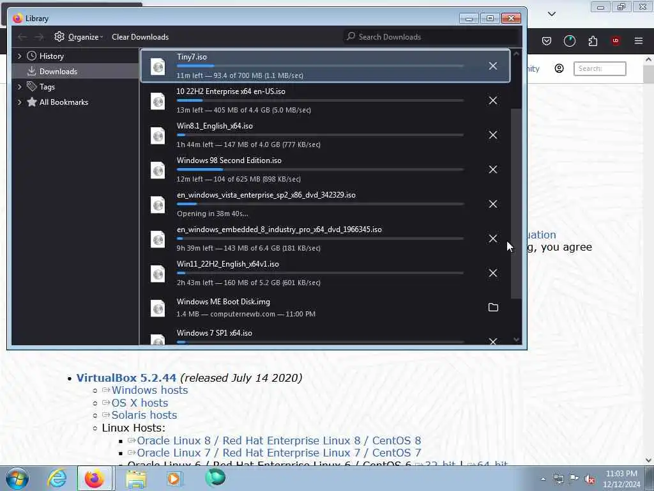Click the muted volume tray icon
654x491 pixels.
pyautogui.click(x=589, y=479)
